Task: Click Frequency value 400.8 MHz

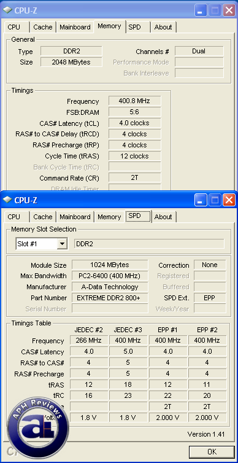Action: click(x=134, y=101)
